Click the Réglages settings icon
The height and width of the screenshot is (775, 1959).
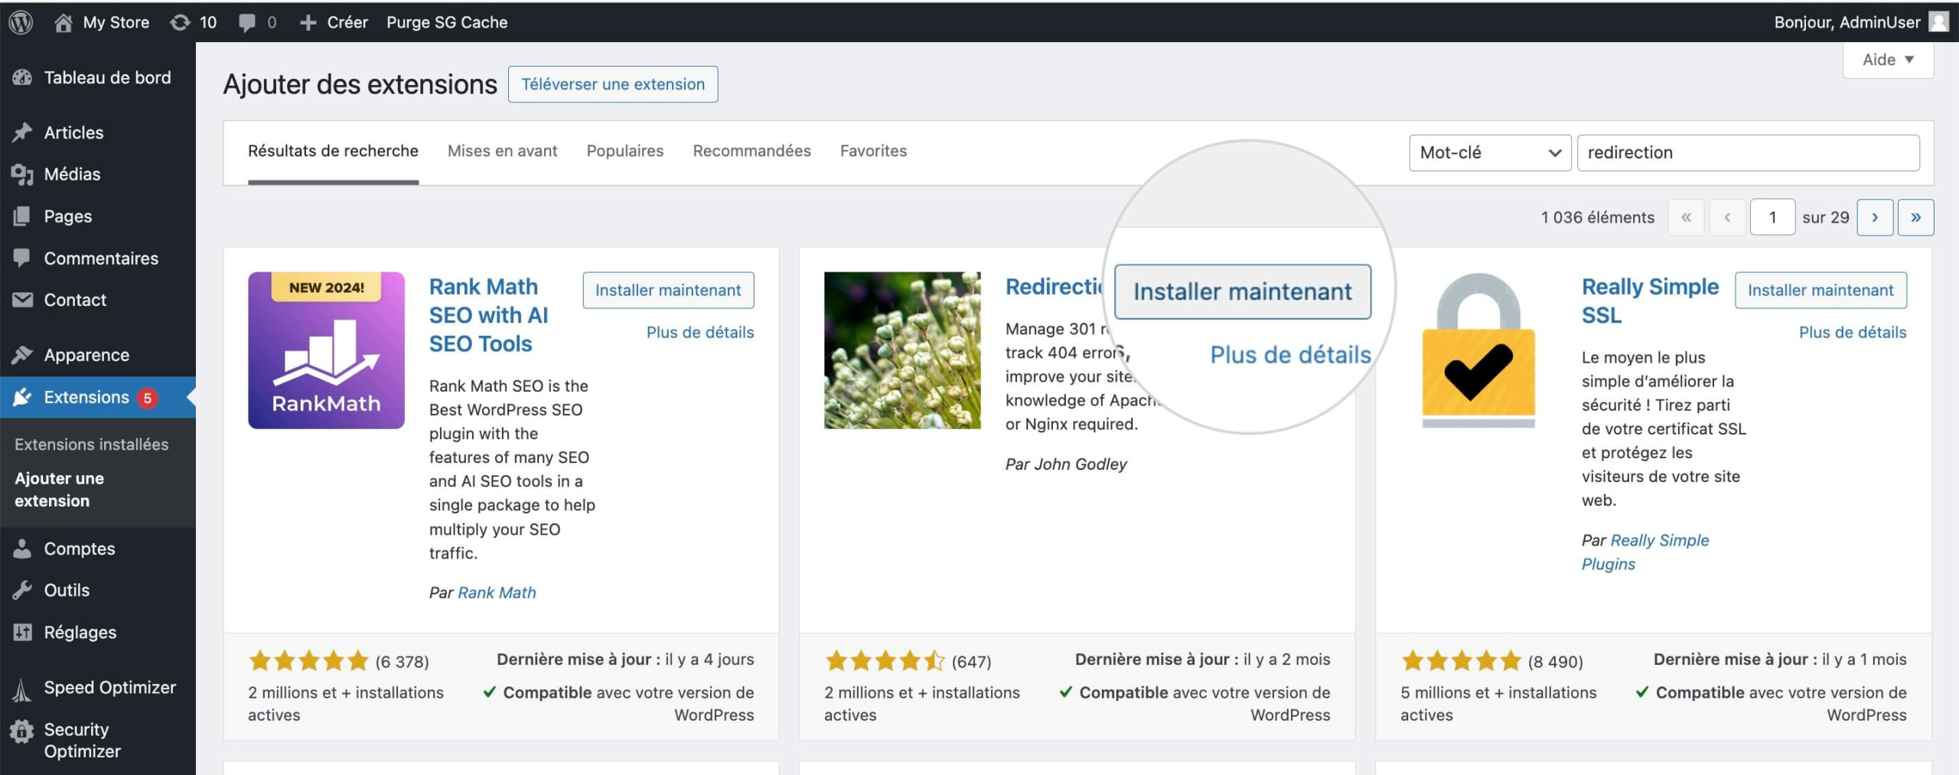[22, 632]
